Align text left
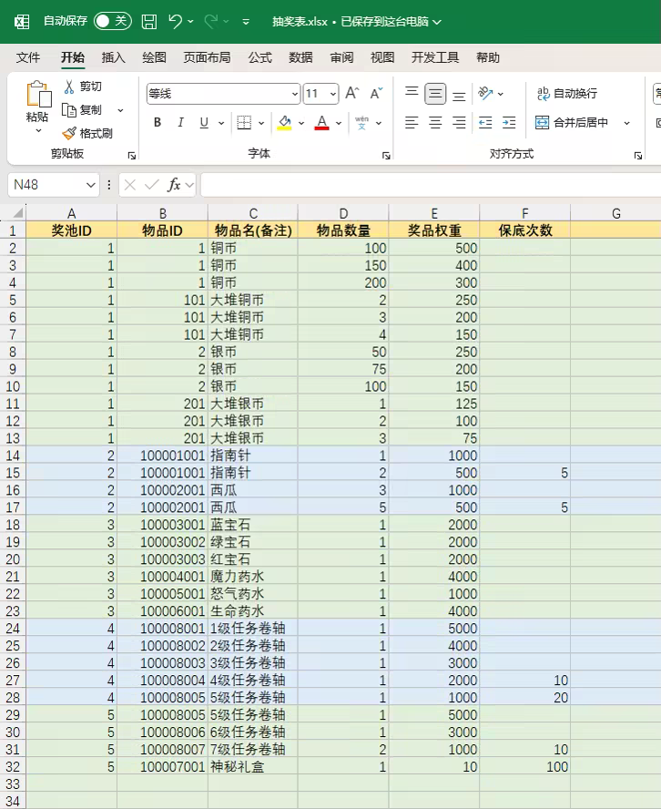The width and height of the screenshot is (661, 809). tap(412, 123)
